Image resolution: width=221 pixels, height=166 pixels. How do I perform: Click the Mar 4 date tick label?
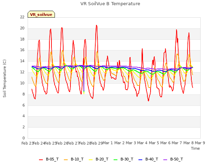point(142,143)
